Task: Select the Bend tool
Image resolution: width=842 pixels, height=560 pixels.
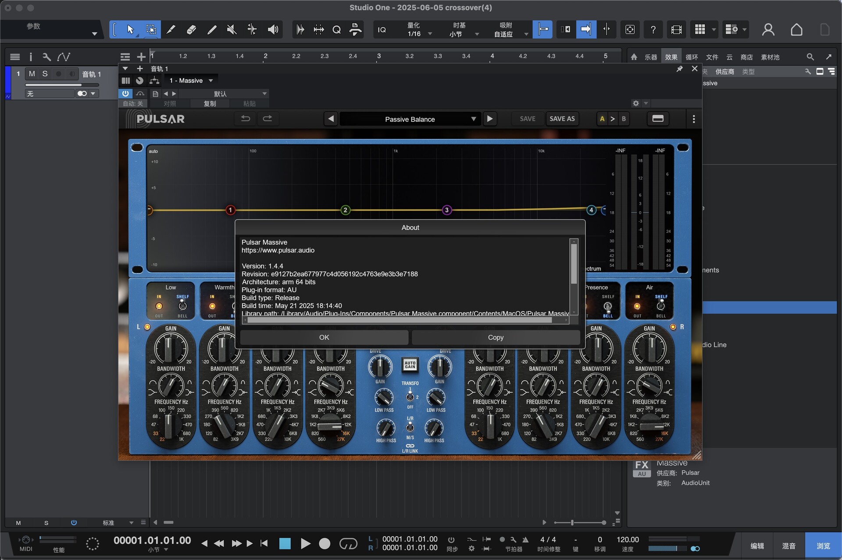Action: coord(252,29)
